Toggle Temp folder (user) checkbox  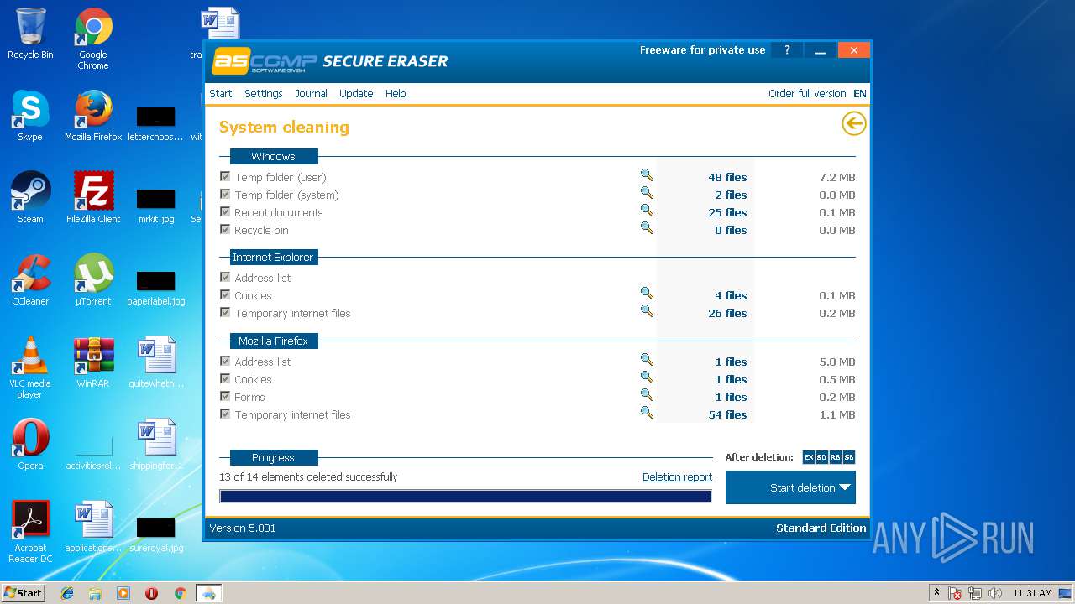(225, 176)
